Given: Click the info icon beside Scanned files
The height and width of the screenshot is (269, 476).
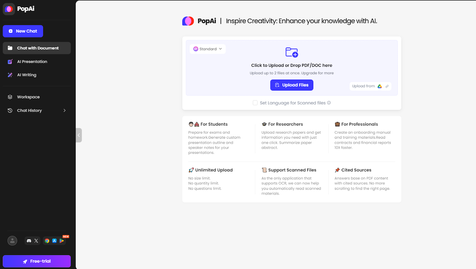Looking at the screenshot, I should pyautogui.click(x=329, y=103).
